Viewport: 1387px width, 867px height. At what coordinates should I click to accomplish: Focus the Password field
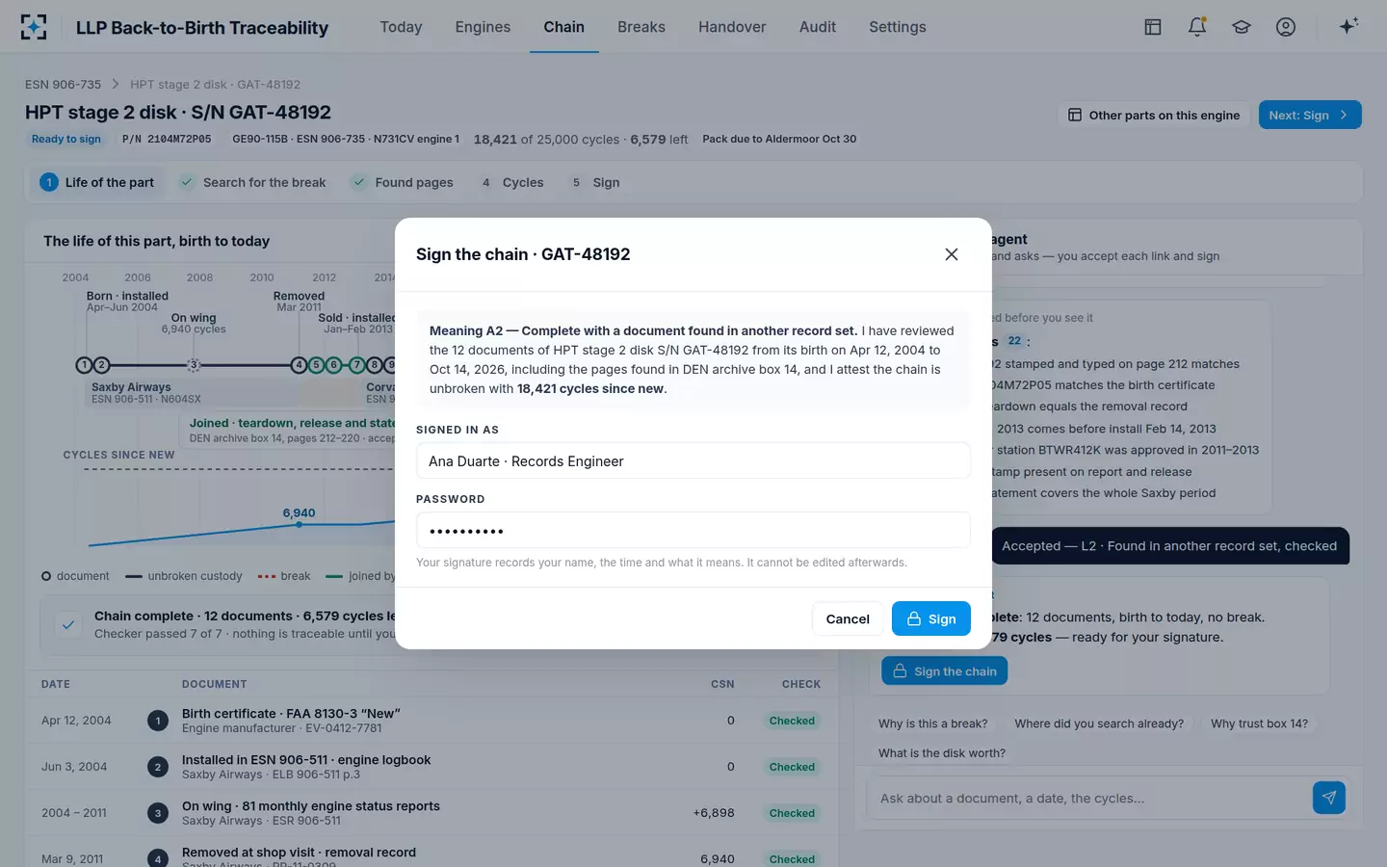click(693, 530)
